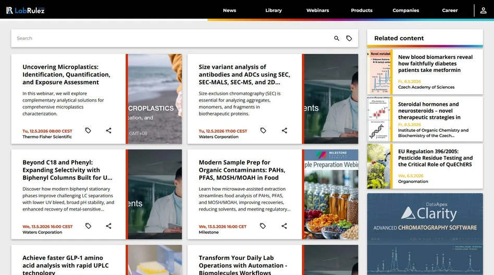Viewport: 494px width, 275px height.
Task: Share the Size variant analysis webinar
Action: (x=284, y=130)
